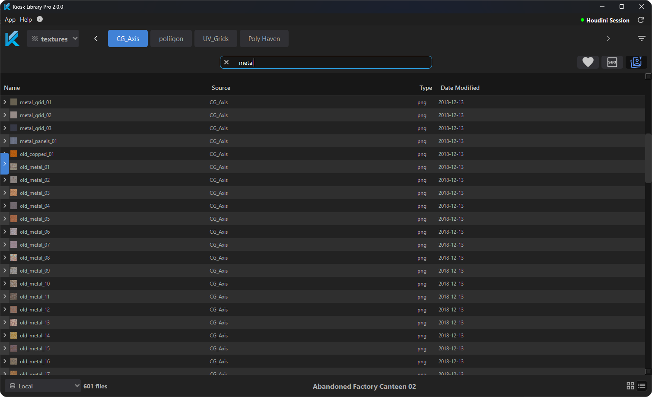Image resolution: width=652 pixels, height=397 pixels.
Task: Refresh the Houdini Session connection
Action: tap(641, 19)
